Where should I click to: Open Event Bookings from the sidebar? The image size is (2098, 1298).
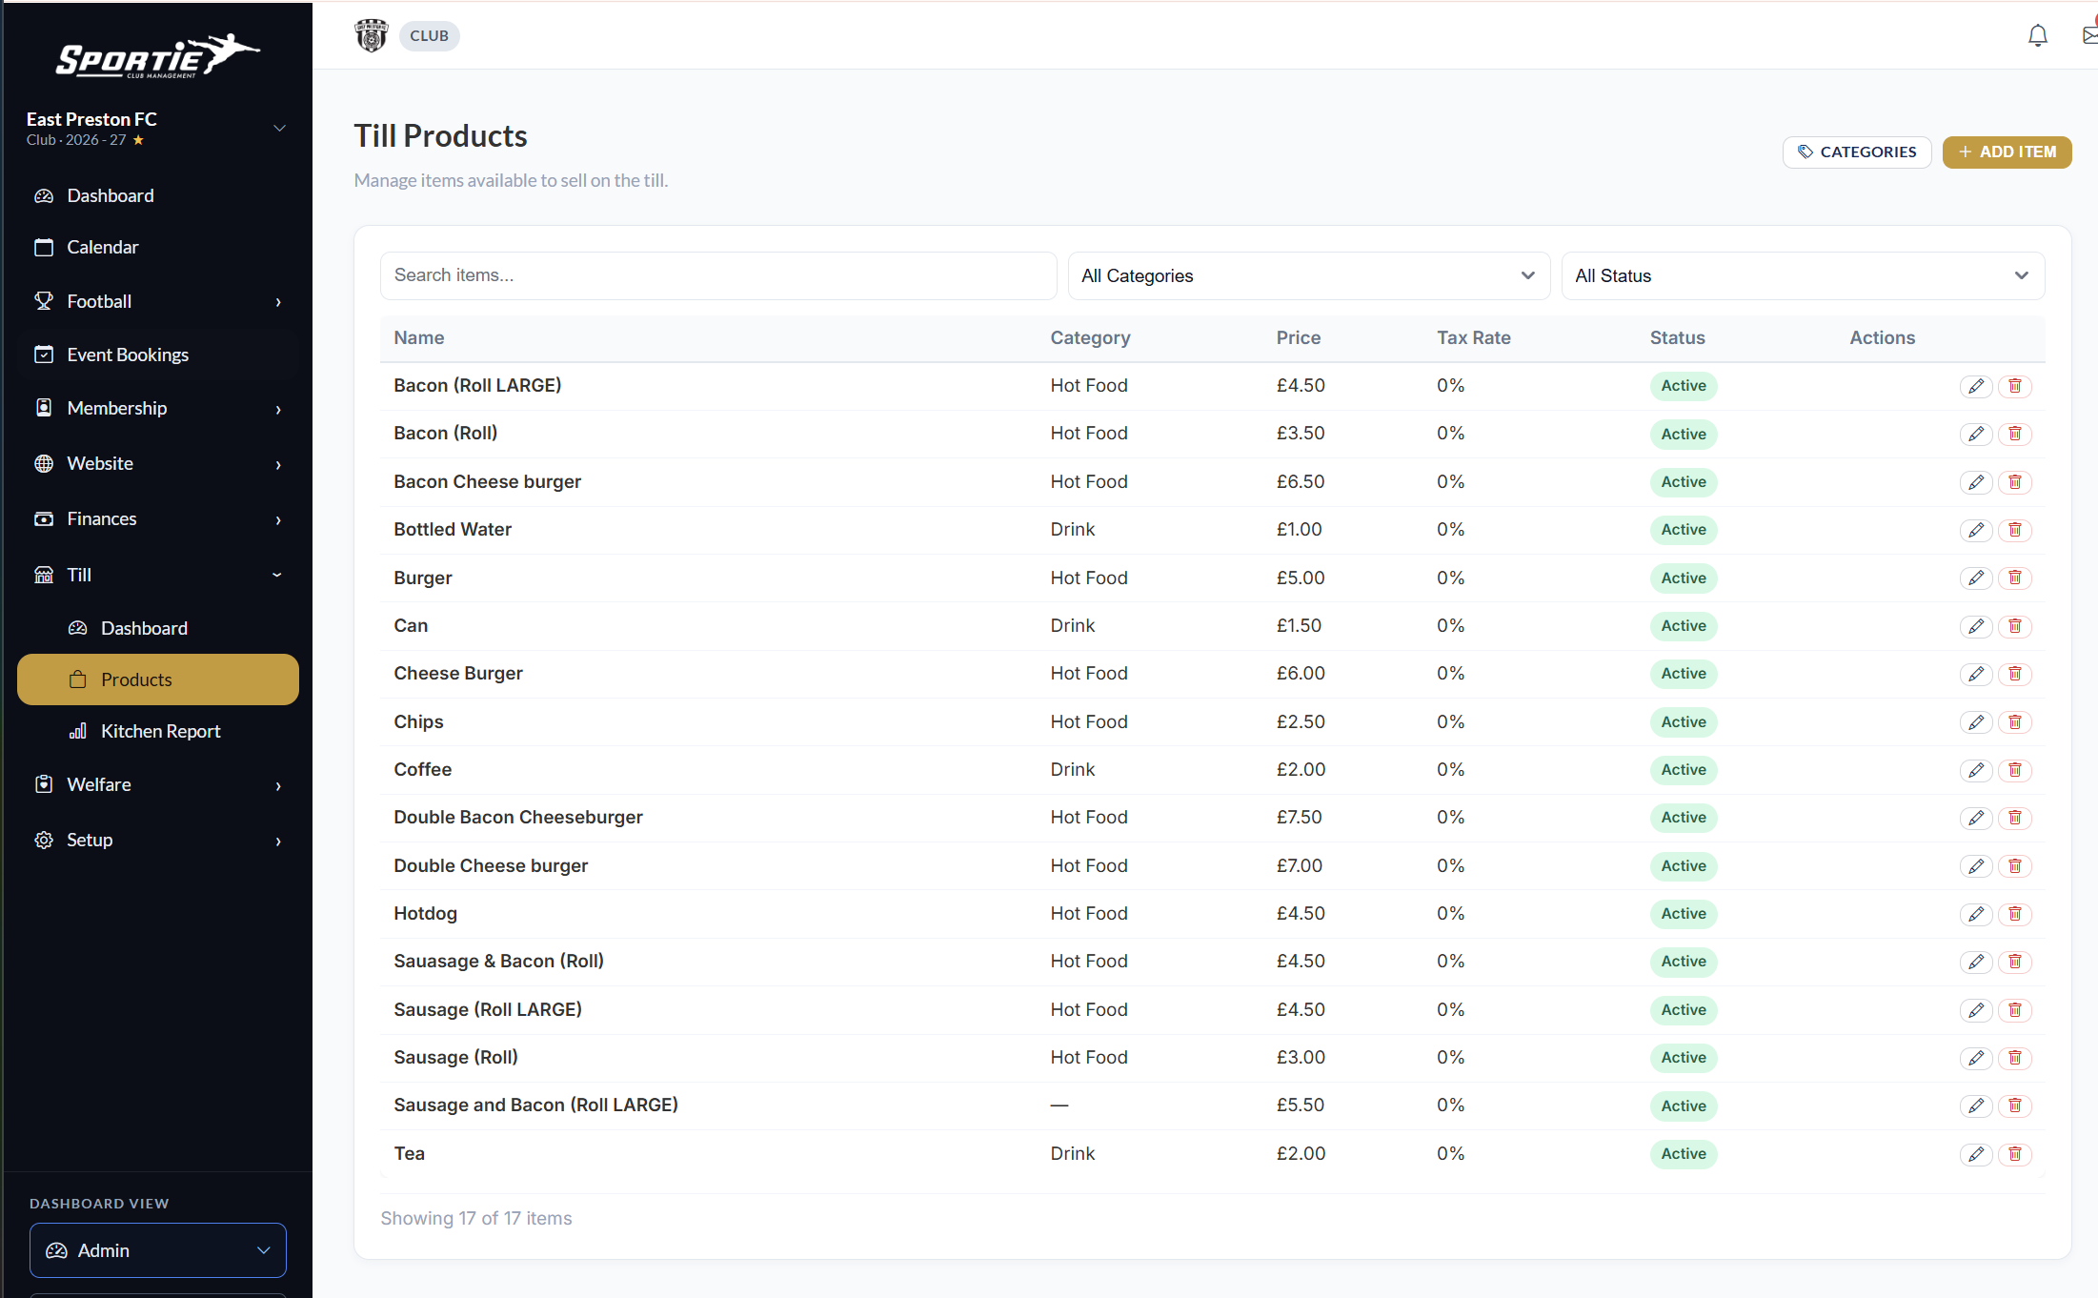tap(157, 355)
